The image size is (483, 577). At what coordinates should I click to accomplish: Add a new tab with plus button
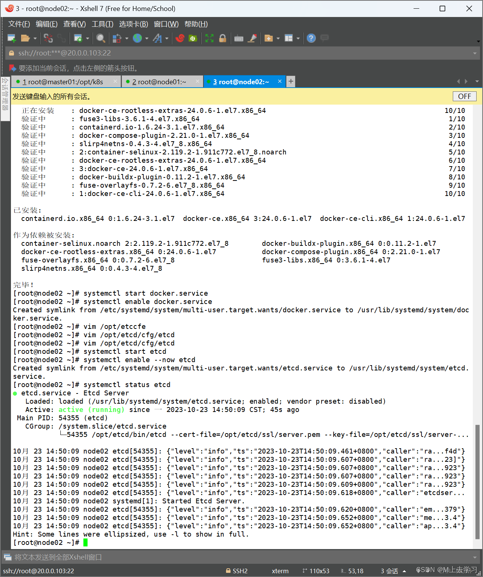point(291,82)
